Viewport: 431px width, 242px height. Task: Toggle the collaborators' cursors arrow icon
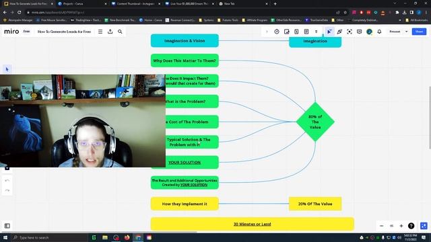[x=329, y=32]
